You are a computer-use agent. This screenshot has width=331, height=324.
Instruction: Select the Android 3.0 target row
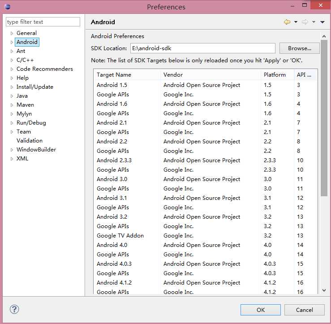[205, 179]
